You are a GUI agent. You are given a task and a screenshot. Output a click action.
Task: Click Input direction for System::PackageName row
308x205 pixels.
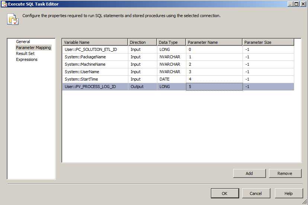tap(142, 57)
